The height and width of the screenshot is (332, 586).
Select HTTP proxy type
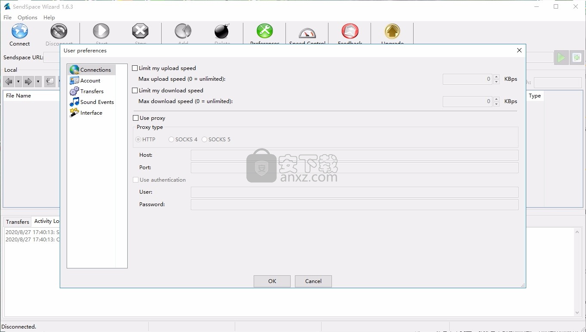click(x=138, y=139)
